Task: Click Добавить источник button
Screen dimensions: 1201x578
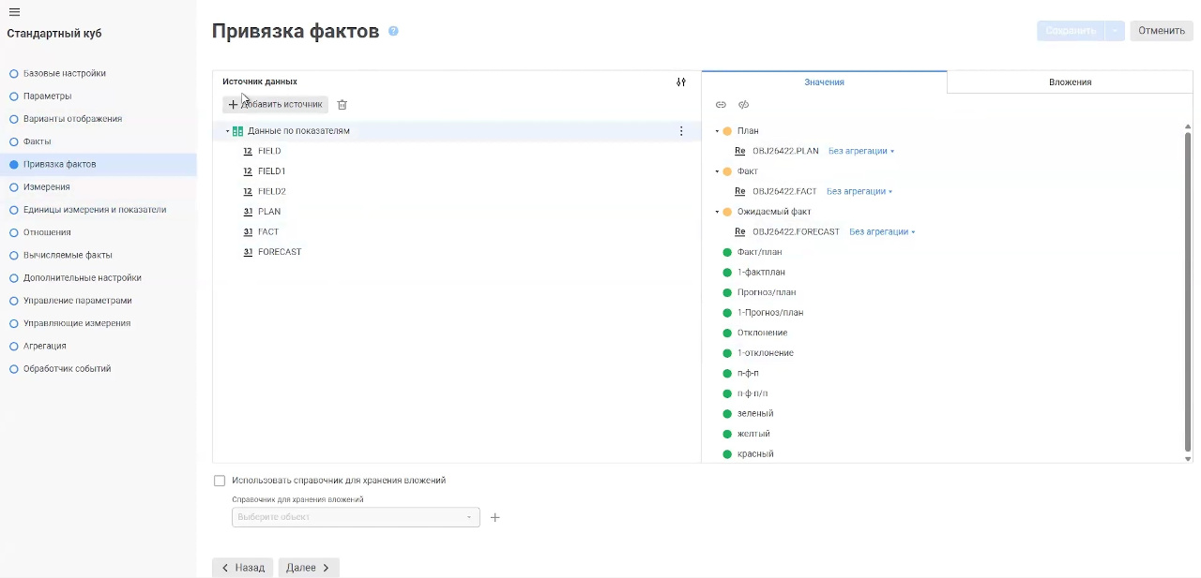Action: point(276,104)
